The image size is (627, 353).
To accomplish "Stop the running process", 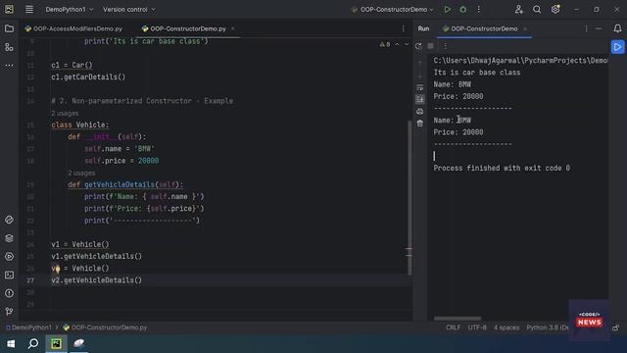I will (x=431, y=46).
